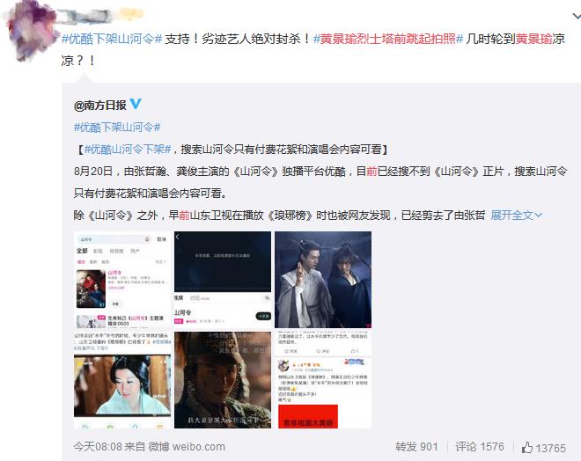Screen dimensions: 581x461
Task: Click the red 黄景瑜 keyword before 凉凉
Action: click(533, 39)
